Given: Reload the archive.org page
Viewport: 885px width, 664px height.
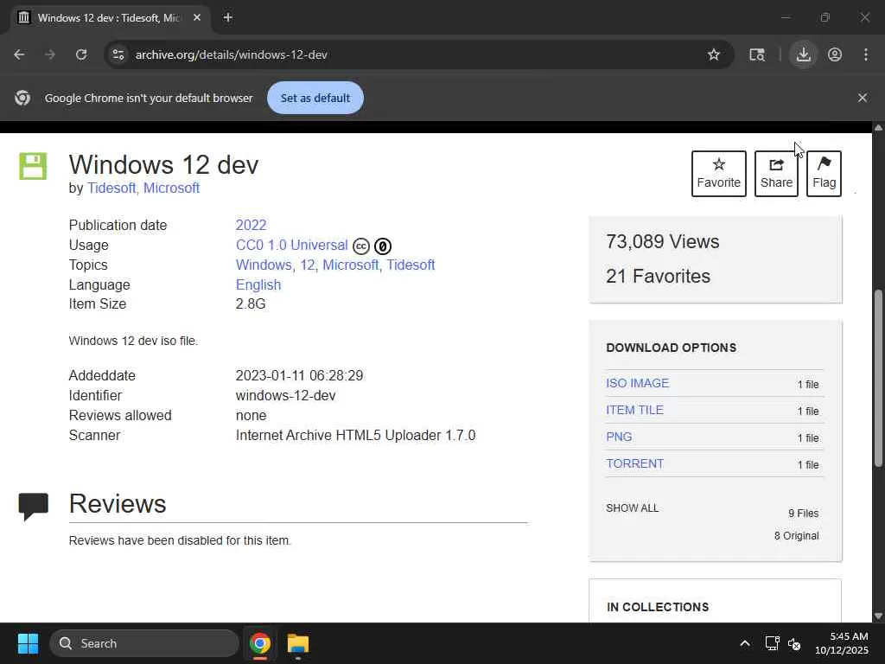Looking at the screenshot, I should [81, 54].
